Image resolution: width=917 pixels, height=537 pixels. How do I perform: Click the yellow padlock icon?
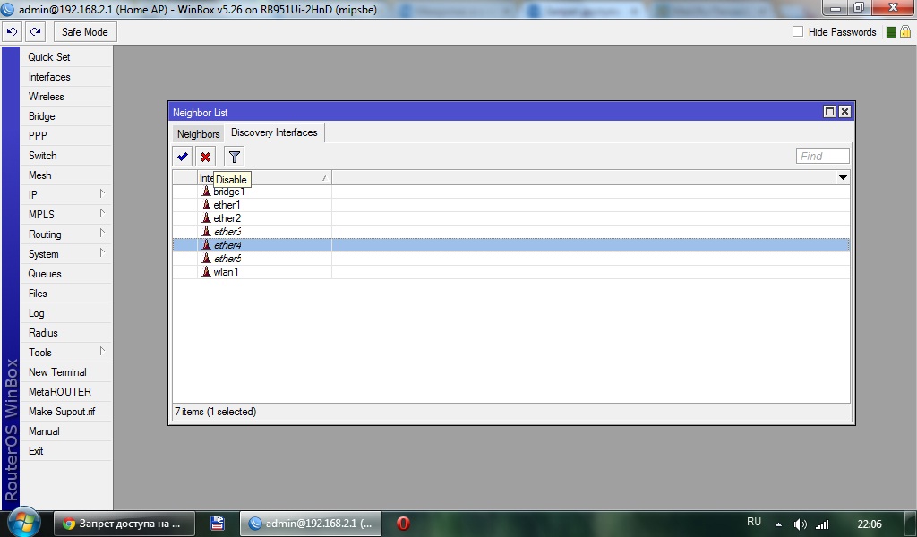[904, 32]
